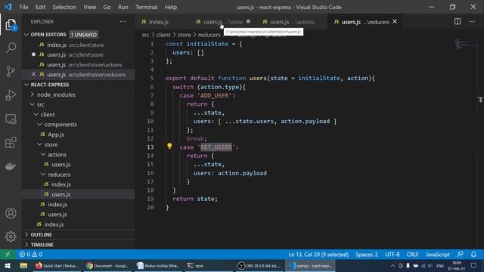Open the Edit menu
The image size is (484, 272).
(40, 7)
